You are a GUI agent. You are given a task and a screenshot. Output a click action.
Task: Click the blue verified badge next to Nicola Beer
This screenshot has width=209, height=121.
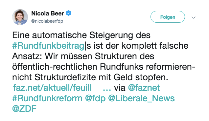click(68, 13)
